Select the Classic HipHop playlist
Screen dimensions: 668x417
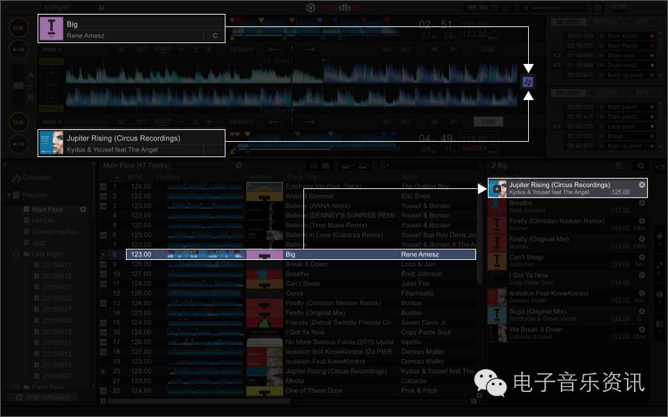[x=54, y=231]
